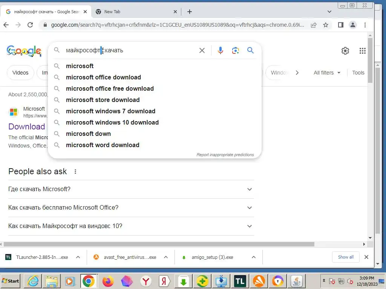Open Chrome three-dot menu
This screenshot has height=289, width=386.
click(365, 25)
